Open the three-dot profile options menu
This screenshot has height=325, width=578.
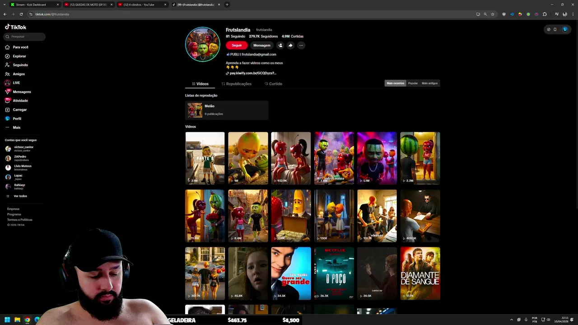point(301,45)
